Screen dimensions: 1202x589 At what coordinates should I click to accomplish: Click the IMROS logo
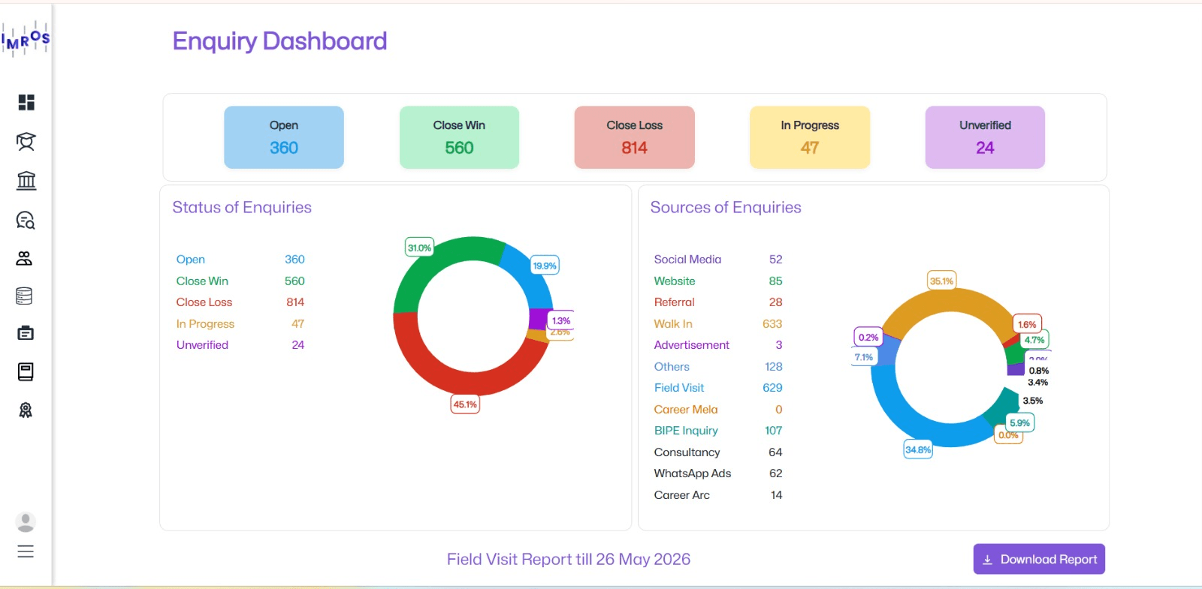(x=26, y=39)
